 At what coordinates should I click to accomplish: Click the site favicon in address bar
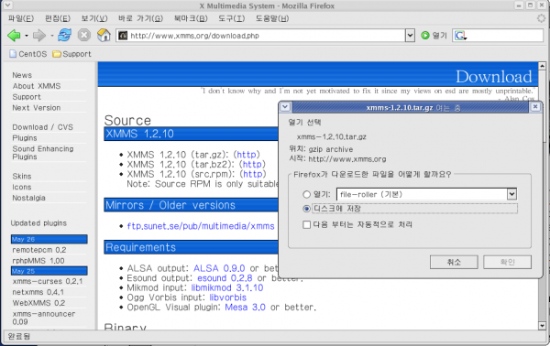click(x=123, y=36)
